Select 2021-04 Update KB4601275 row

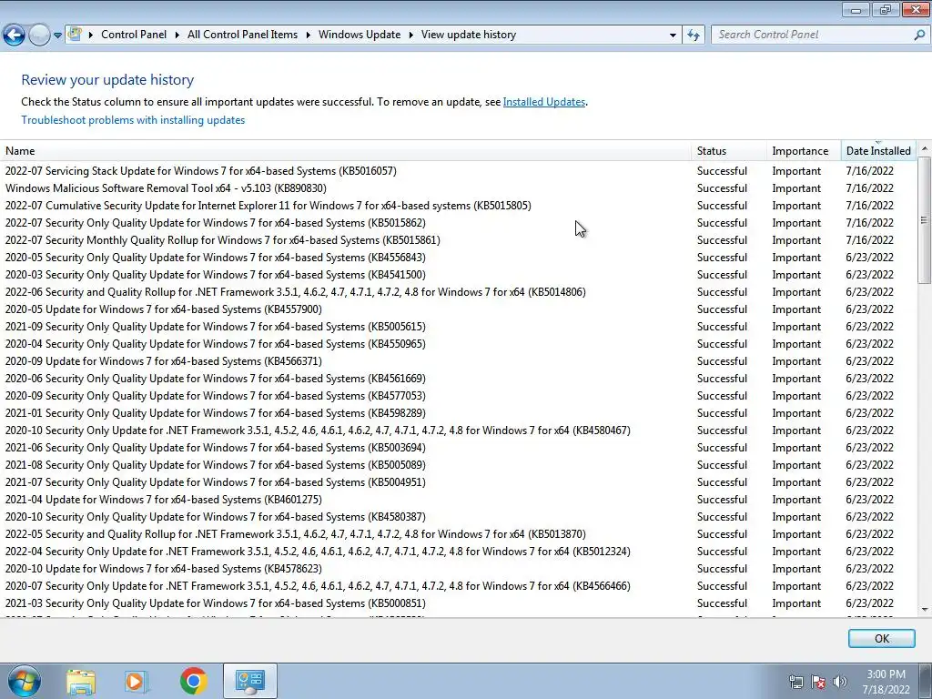[x=458, y=500]
